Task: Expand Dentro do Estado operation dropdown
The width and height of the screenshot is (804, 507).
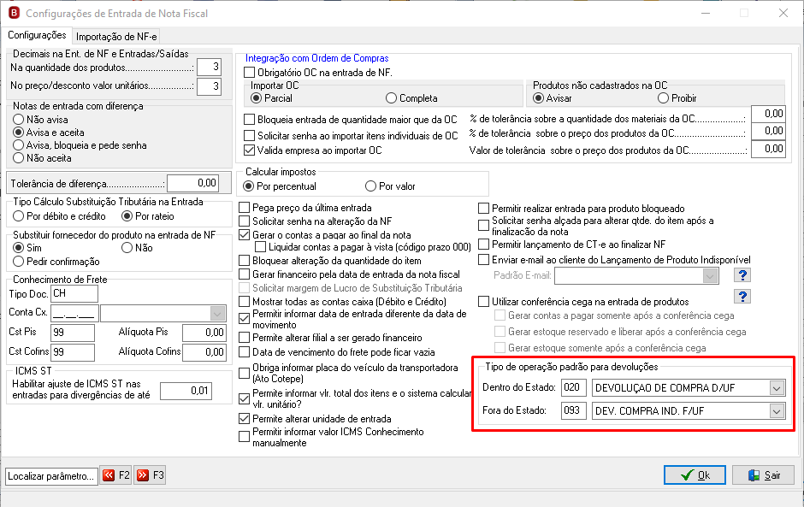Action: pos(777,388)
